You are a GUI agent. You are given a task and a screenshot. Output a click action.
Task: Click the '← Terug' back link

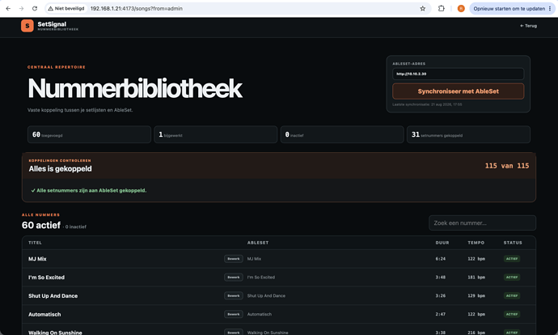pyautogui.click(x=528, y=26)
